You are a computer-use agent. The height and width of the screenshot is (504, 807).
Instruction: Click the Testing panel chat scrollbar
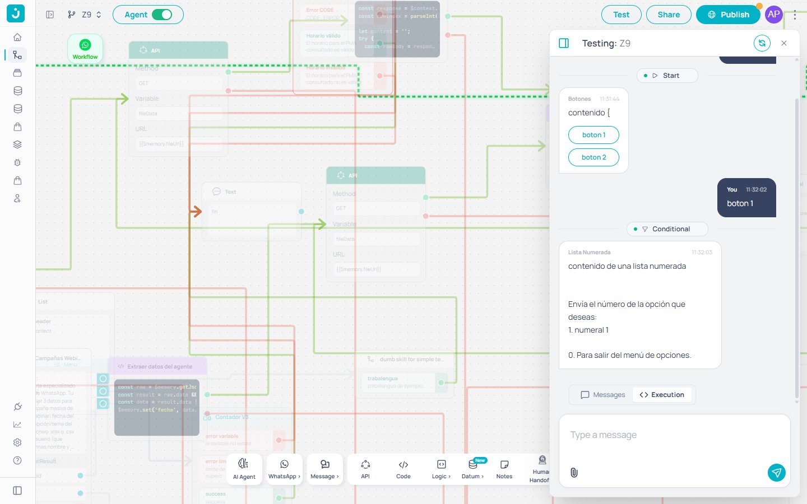(x=796, y=248)
